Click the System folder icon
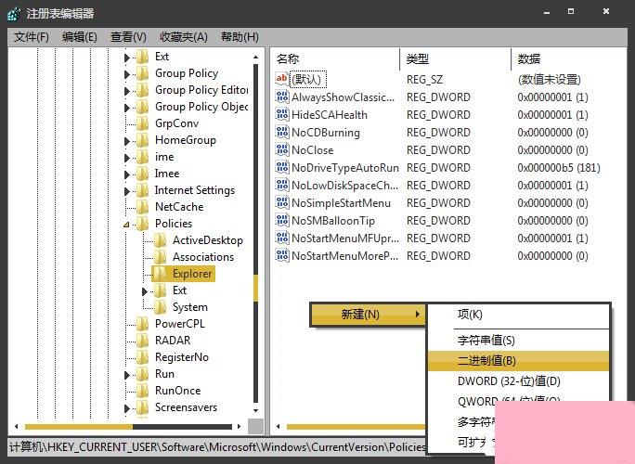This screenshot has width=635, height=464. point(160,307)
